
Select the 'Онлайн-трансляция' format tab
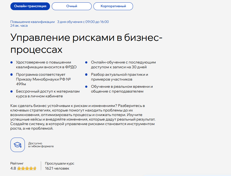pyautogui.click(x=30, y=6)
